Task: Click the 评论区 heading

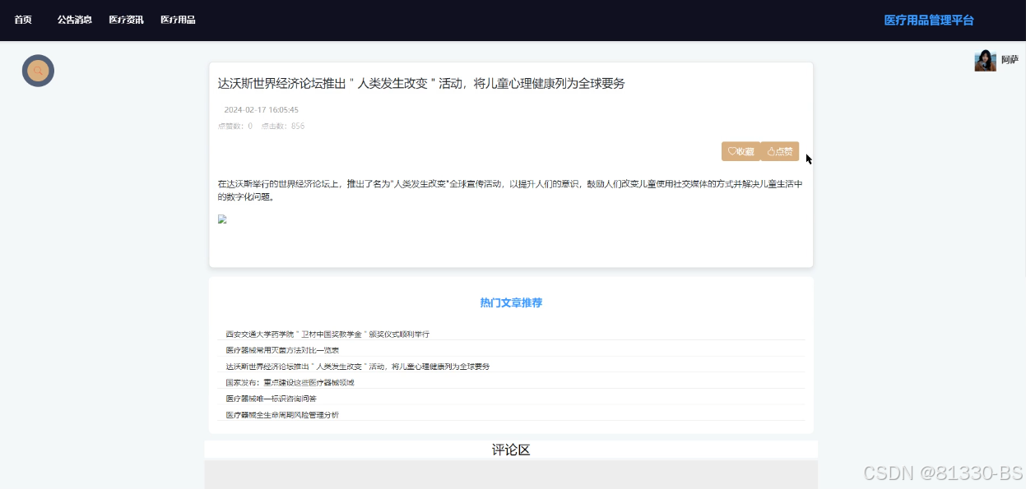Action: [x=511, y=450]
